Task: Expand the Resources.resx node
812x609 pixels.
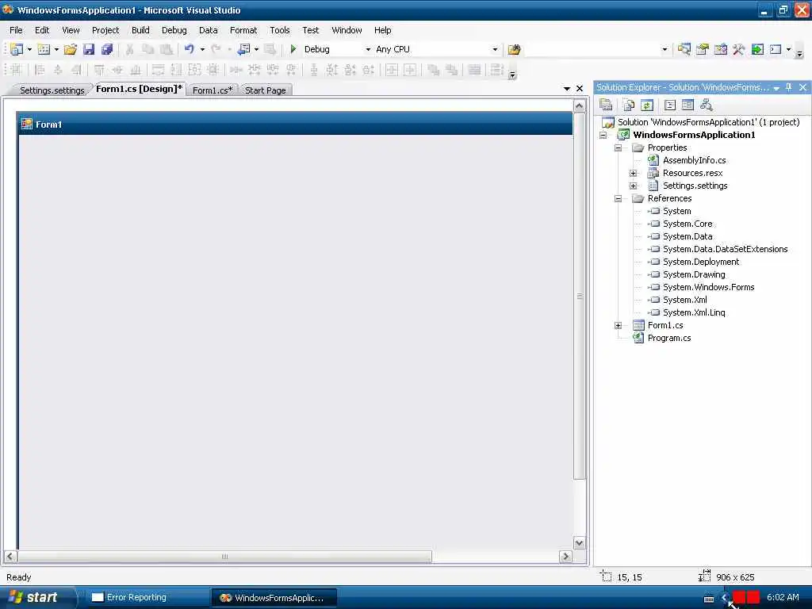Action: 633,173
